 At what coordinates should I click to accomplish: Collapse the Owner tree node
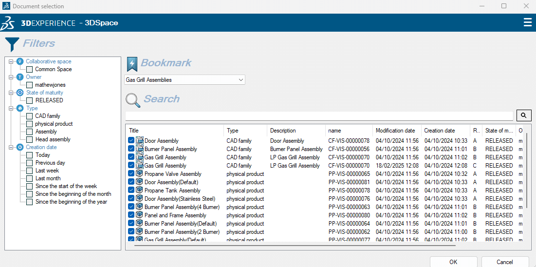click(11, 77)
